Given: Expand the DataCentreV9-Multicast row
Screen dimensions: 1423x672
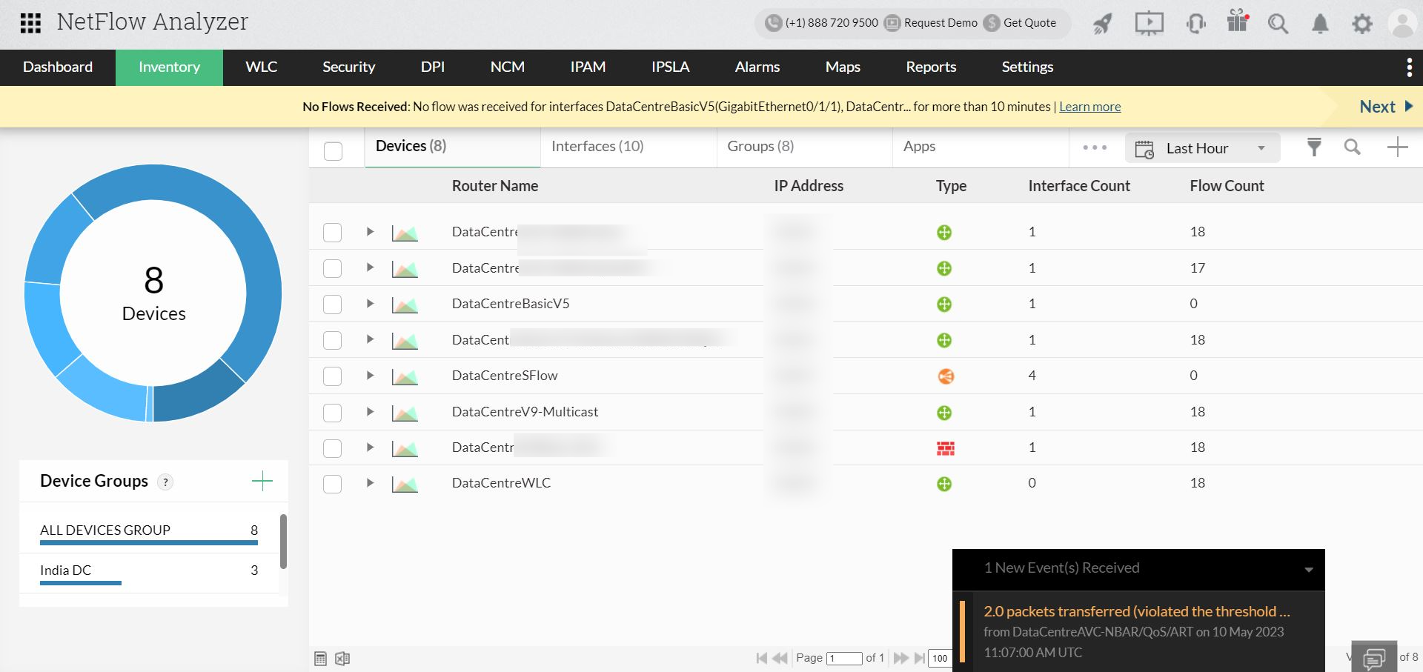Looking at the screenshot, I should coord(370,411).
